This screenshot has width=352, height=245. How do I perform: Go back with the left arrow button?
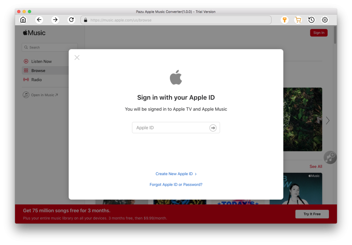click(39, 20)
